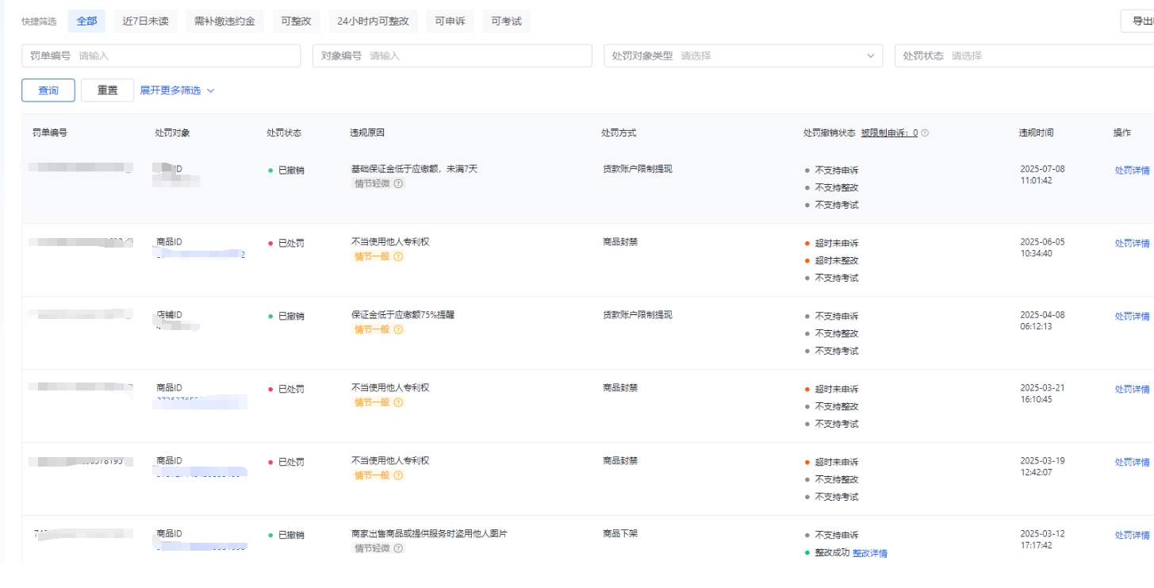Select the 24小时内可整改 quick filter
This screenshot has height=588, width=1154.
click(x=373, y=21)
